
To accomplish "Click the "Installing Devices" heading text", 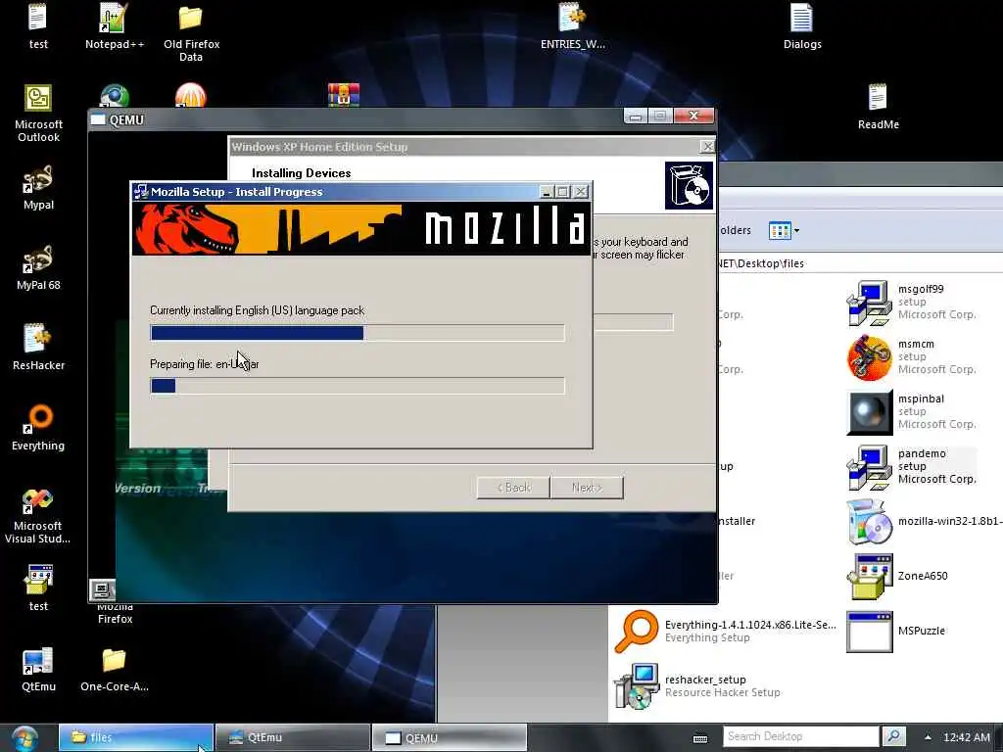I will coord(302,173).
